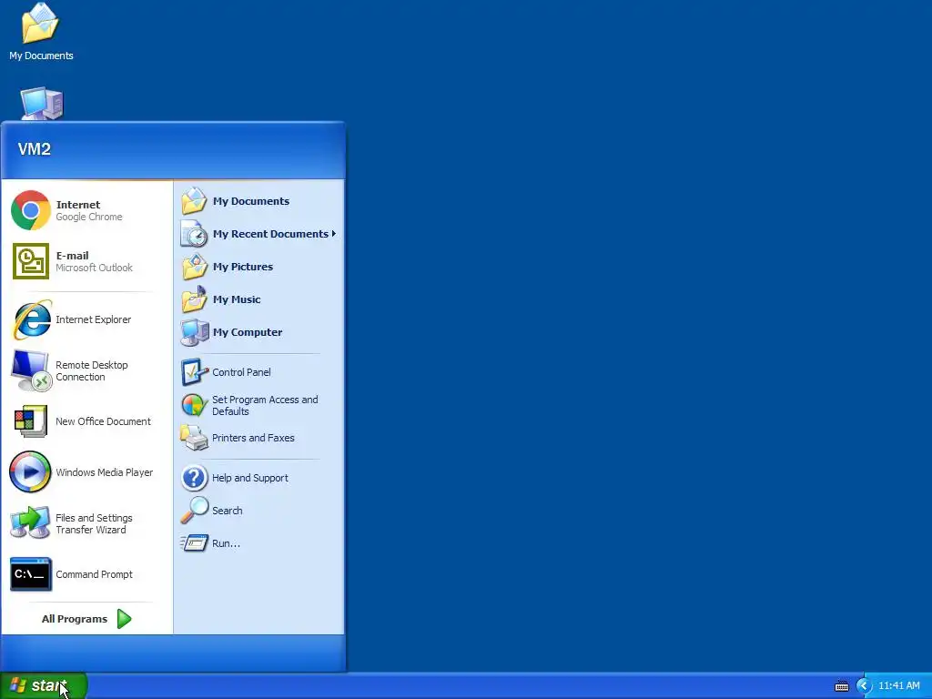This screenshot has width=932, height=699.
Task: Click the keyboard icon in system tray
Action: [x=842, y=686]
